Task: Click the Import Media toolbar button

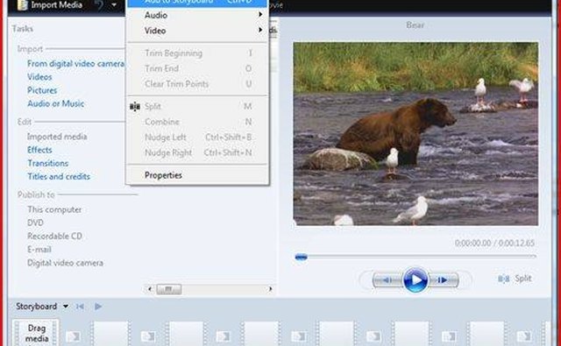Action: click(x=50, y=5)
